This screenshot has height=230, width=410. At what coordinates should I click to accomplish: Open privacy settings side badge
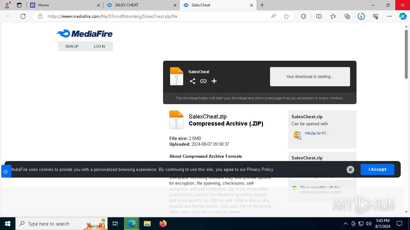(x=6, y=172)
